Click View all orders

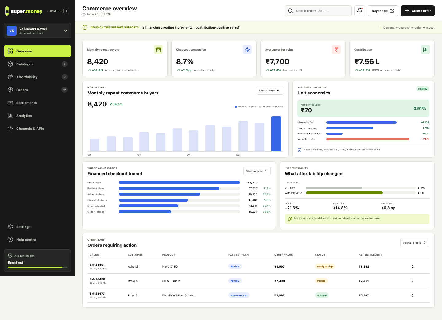pos(415,243)
